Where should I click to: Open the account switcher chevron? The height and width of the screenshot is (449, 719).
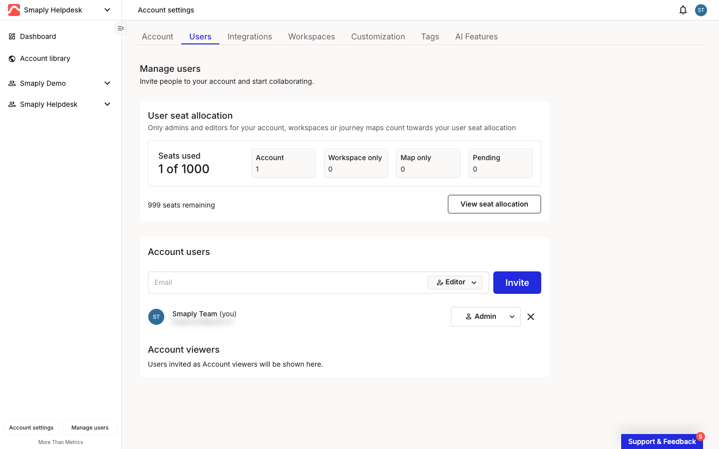pyautogui.click(x=107, y=10)
